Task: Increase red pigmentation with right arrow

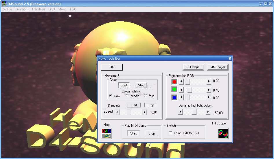Action: coord(209,82)
